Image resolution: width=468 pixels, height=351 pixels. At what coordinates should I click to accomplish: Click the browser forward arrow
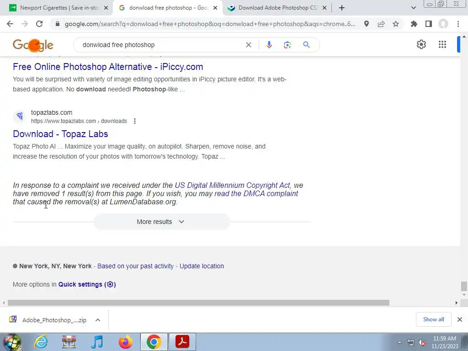pyautogui.click(x=25, y=24)
